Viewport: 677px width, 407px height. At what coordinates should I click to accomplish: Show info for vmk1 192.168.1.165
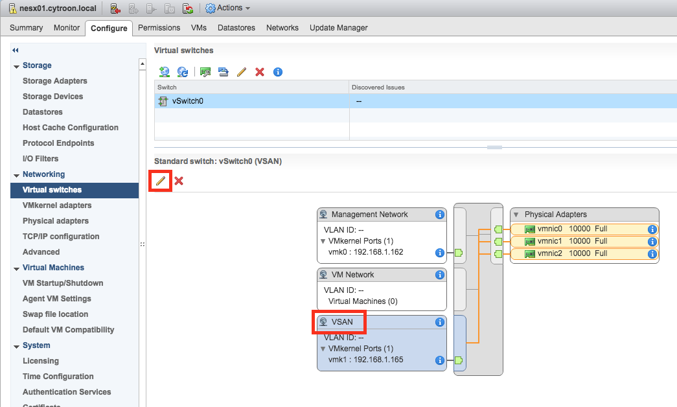click(x=439, y=360)
